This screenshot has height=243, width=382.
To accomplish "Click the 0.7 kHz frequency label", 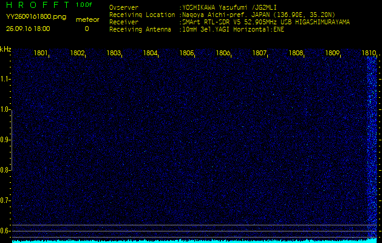I will pos(5,200).
